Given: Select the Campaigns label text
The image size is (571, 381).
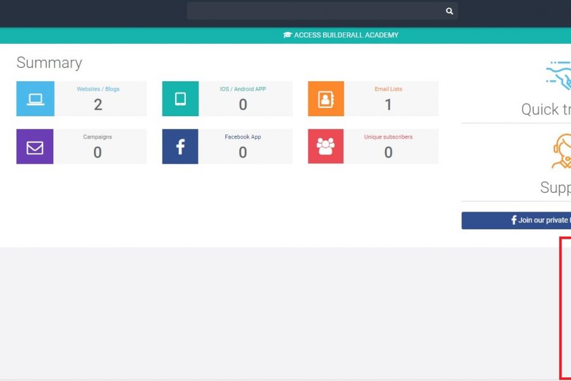Looking at the screenshot, I should 98,137.
